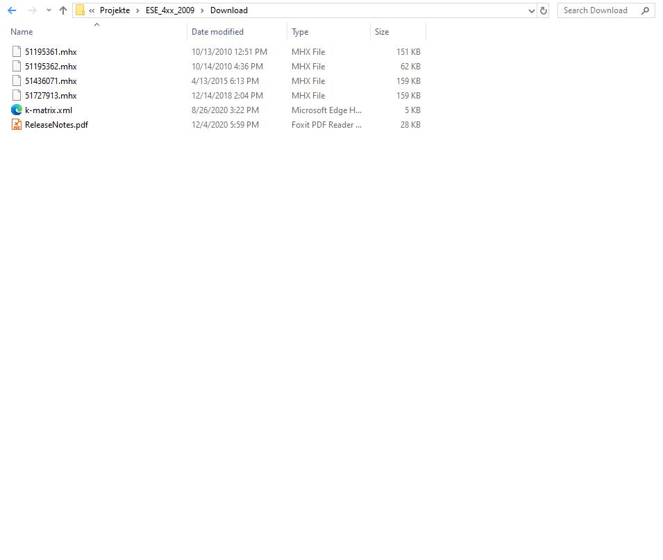Expand the chevron after ESE_4xx_2009
This screenshot has height=560, width=663.
click(202, 10)
